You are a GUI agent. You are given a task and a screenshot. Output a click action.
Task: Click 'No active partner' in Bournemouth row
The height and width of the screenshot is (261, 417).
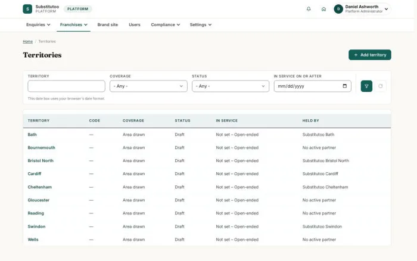(x=319, y=148)
